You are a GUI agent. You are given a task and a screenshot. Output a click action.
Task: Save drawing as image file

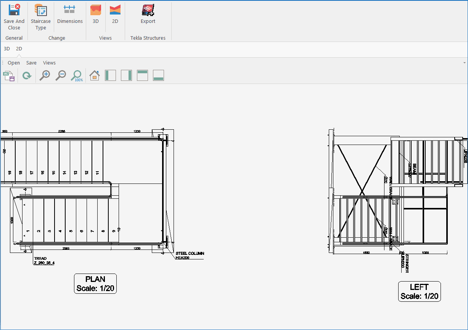click(9, 76)
